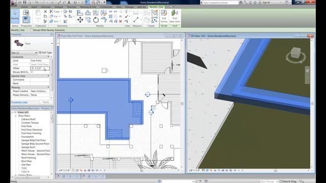Switch to the Modify | Site tab
This screenshot has height=183, width=326.
pyautogui.click(x=156, y=7)
